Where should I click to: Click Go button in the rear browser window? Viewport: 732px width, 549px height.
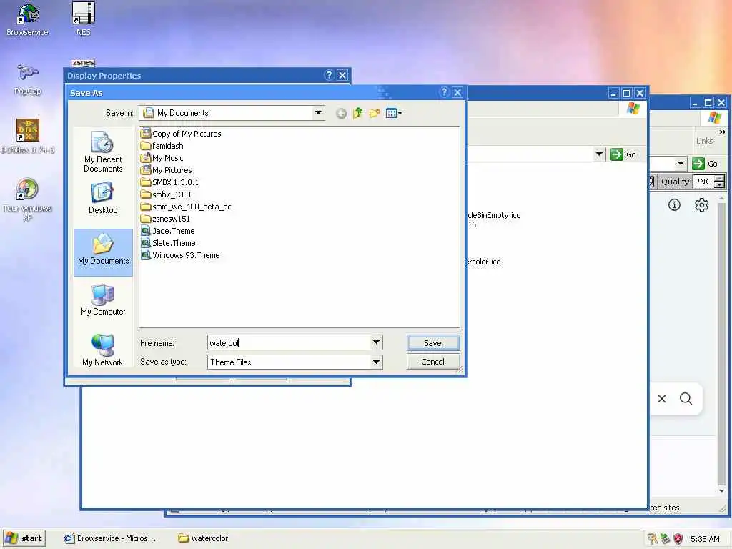coord(705,164)
